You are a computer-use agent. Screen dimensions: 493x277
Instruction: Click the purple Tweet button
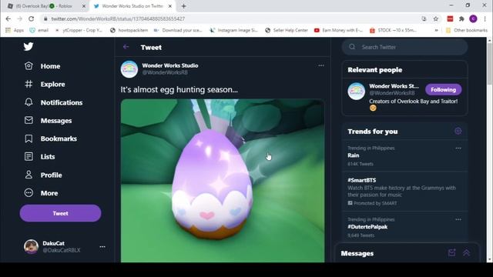pos(60,213)
